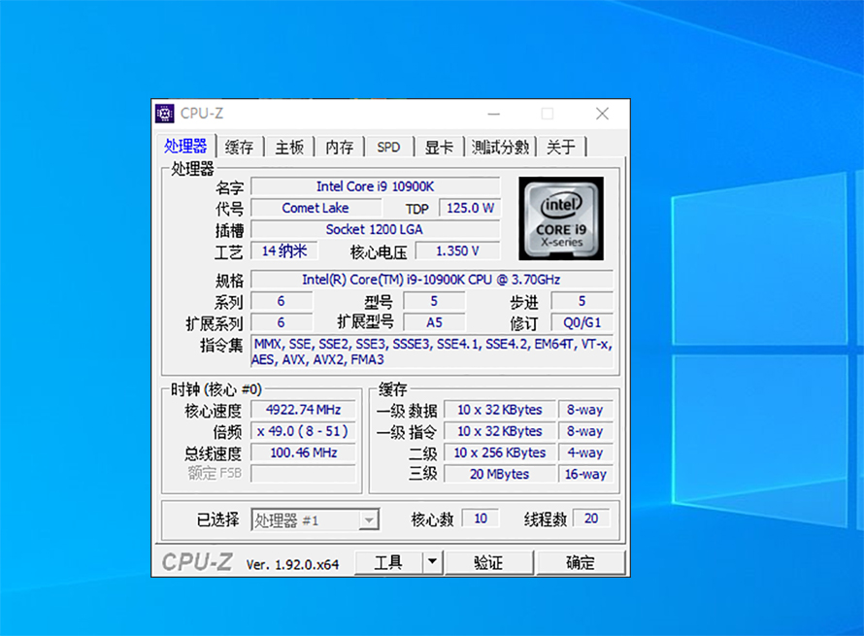Viewport: 864px width, 636px height.
Task: Click the 规格 field showing i9-10900K CPU @ 3.70GHz
Action: [x=431, y=280]
